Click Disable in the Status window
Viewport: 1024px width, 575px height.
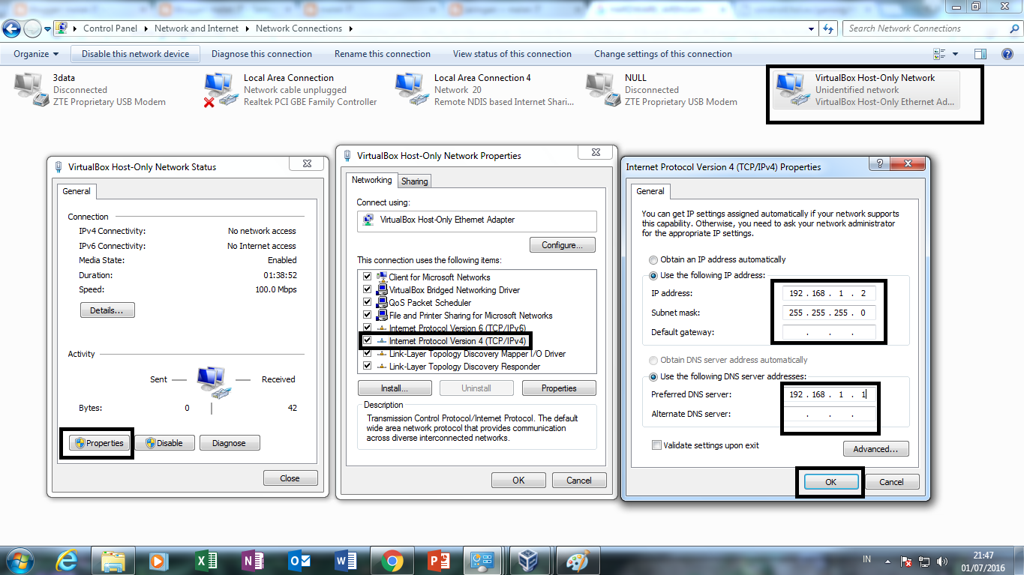coord(164,443)
